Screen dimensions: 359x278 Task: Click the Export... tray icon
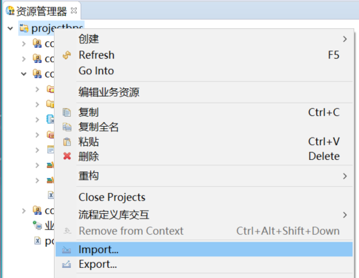[67, 265]
